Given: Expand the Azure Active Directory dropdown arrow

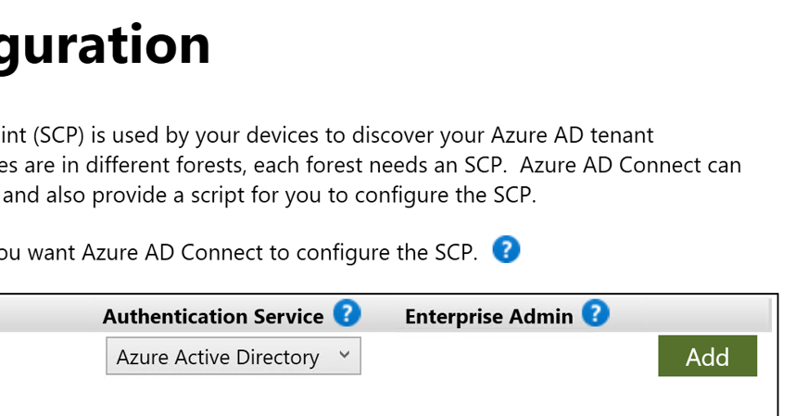Looking at the screenshot, I should [345, 356].
